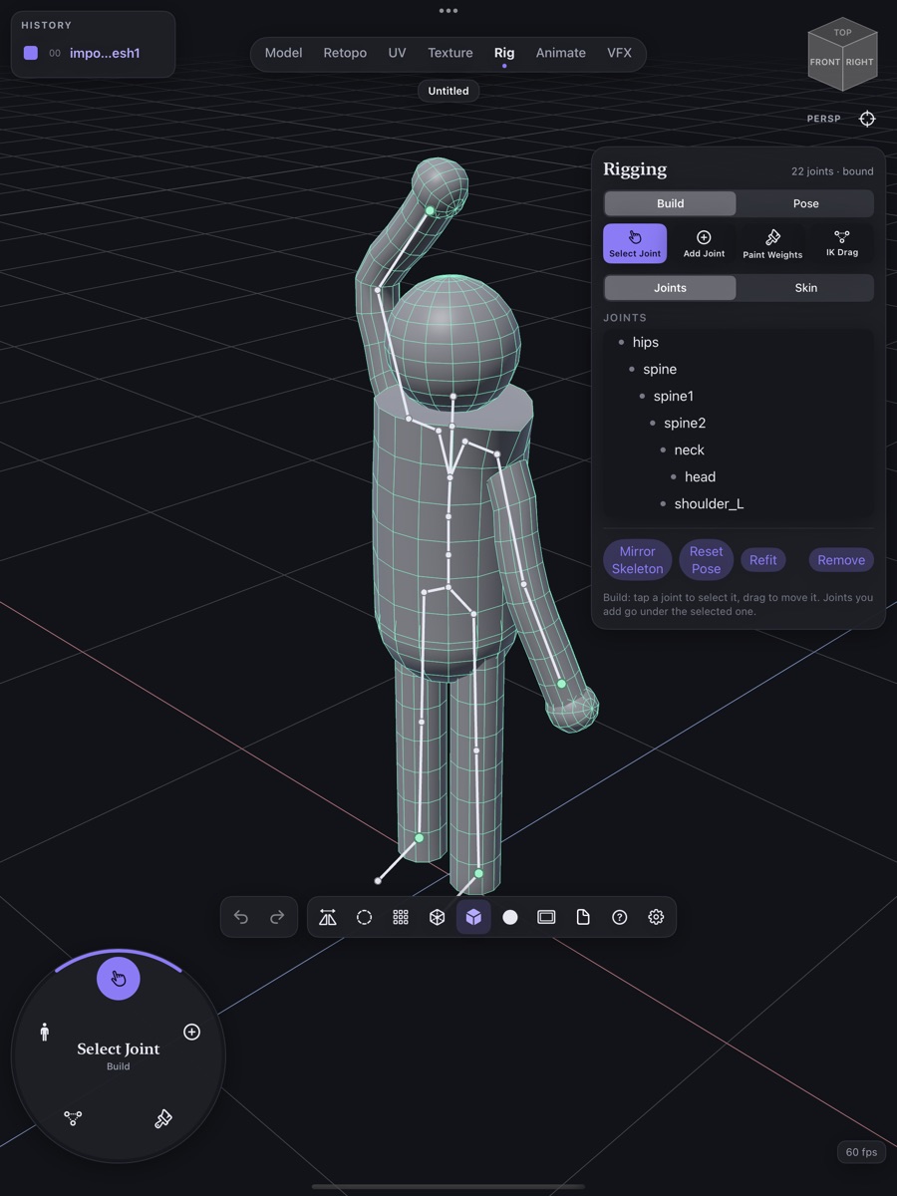Image resolution: width=897 pixels, height=1196 pixels.
Task: Select spine2 joint in list
Action: 738,423
